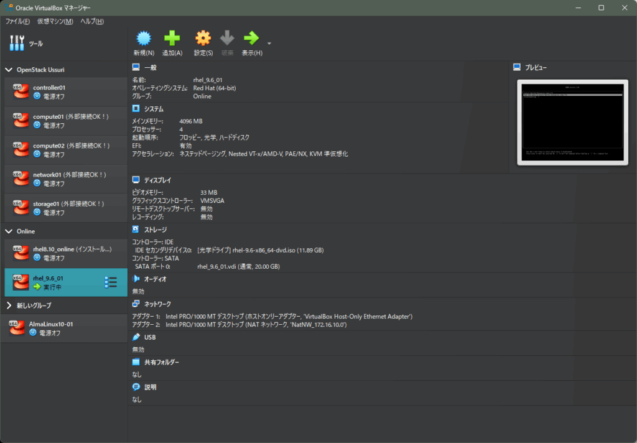Image resolution: width=637 pixels, height=443 pixels.
Task: Click the rhel8.10_online VM Red Hat icon
Action: pos(21,253)
